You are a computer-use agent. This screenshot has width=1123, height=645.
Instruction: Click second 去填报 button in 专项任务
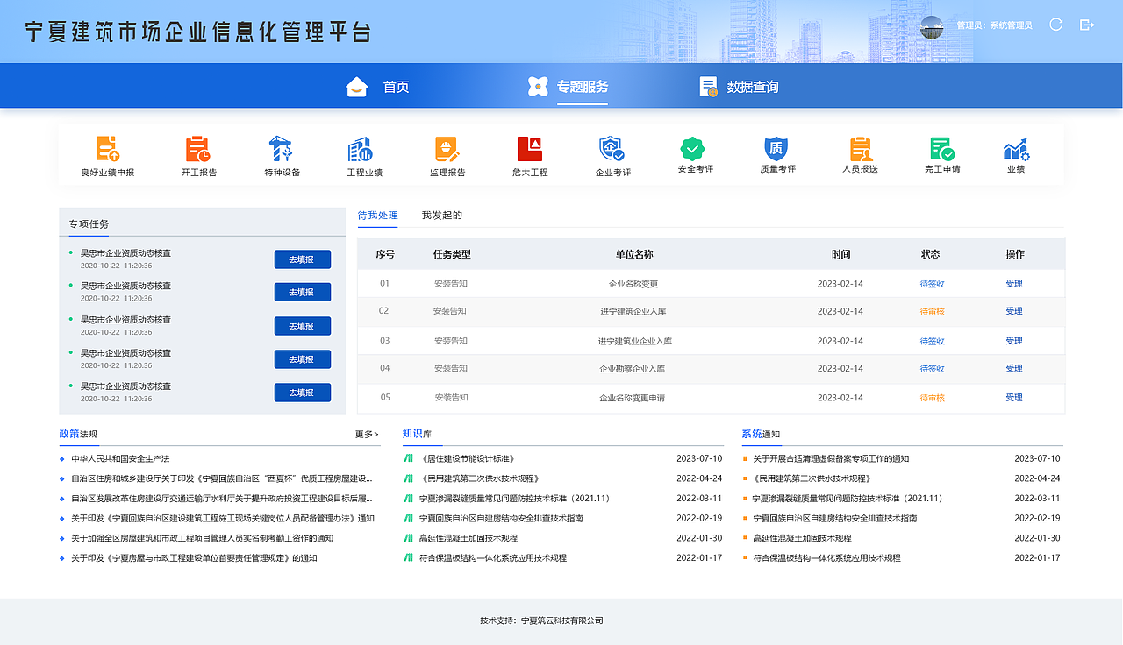tap(303, 293)
